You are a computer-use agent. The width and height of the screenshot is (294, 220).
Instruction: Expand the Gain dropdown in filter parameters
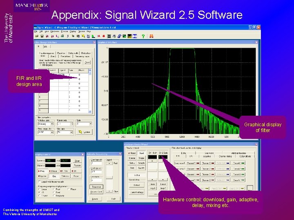tap(91, 124)
